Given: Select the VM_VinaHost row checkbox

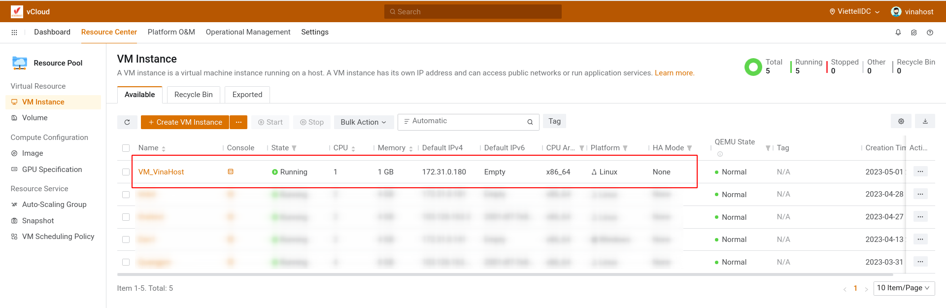Looking at the screenshot, I should pyautogui.click(x=126, y=172).
